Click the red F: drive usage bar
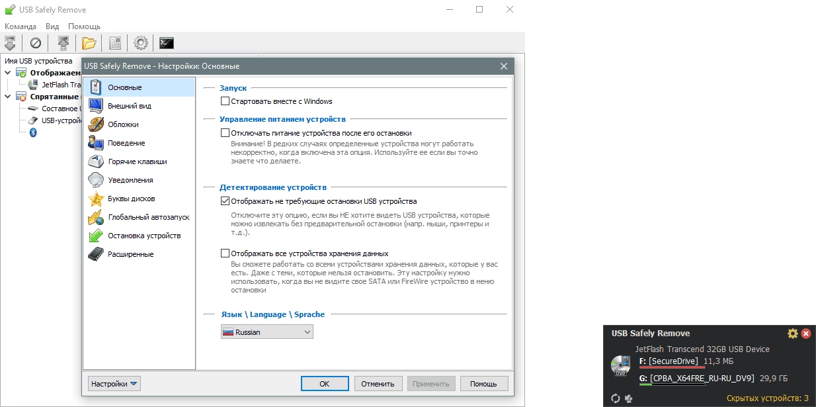816x407 pixels. point(672,367)
